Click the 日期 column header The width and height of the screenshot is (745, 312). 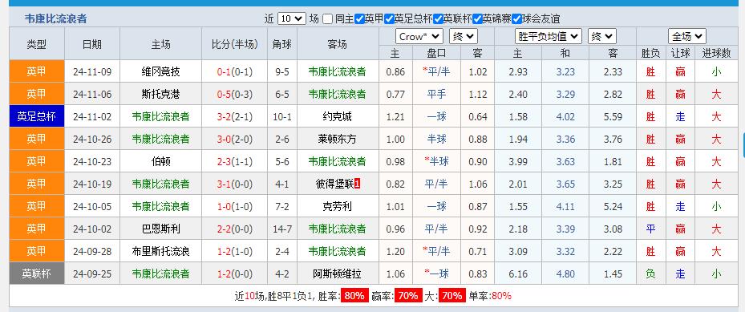point(92,44)
